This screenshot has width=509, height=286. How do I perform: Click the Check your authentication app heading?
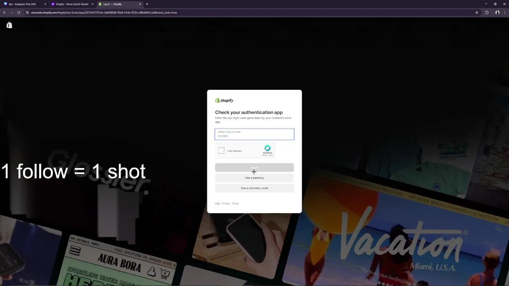(x=249, y=112)
